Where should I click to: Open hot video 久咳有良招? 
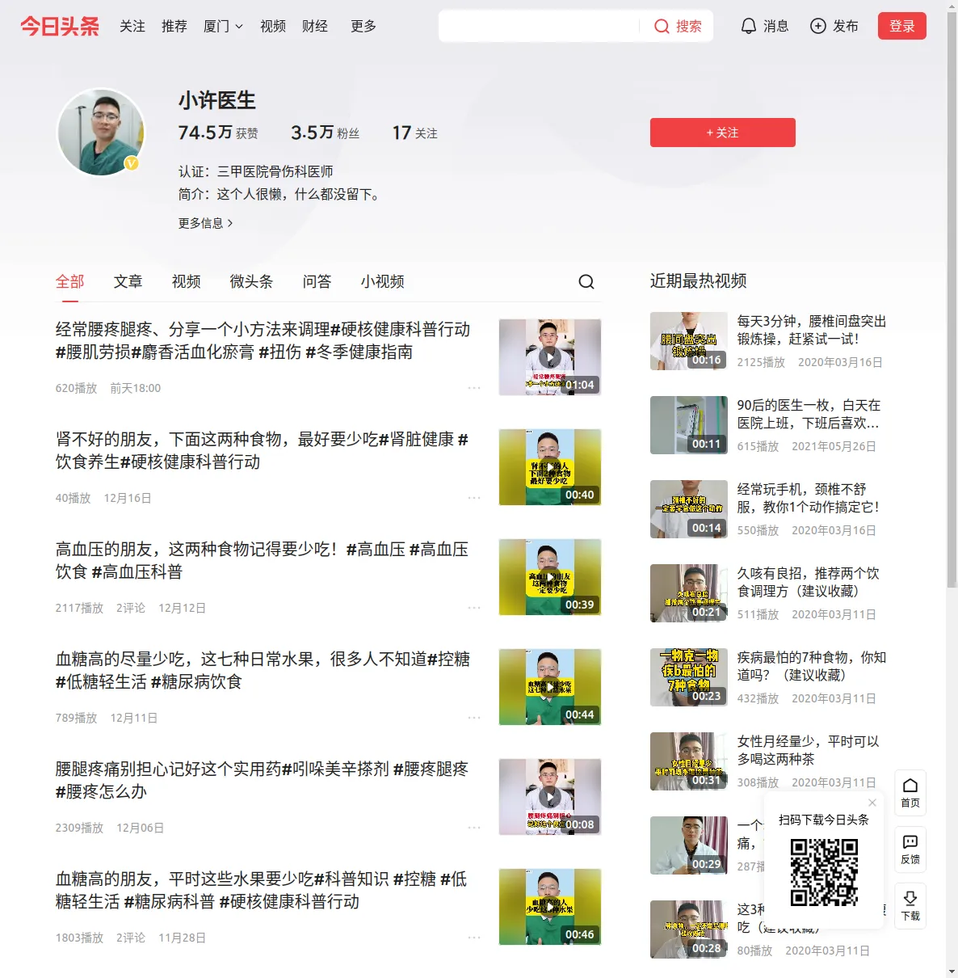pyautogui.click(x=809, y=582)
